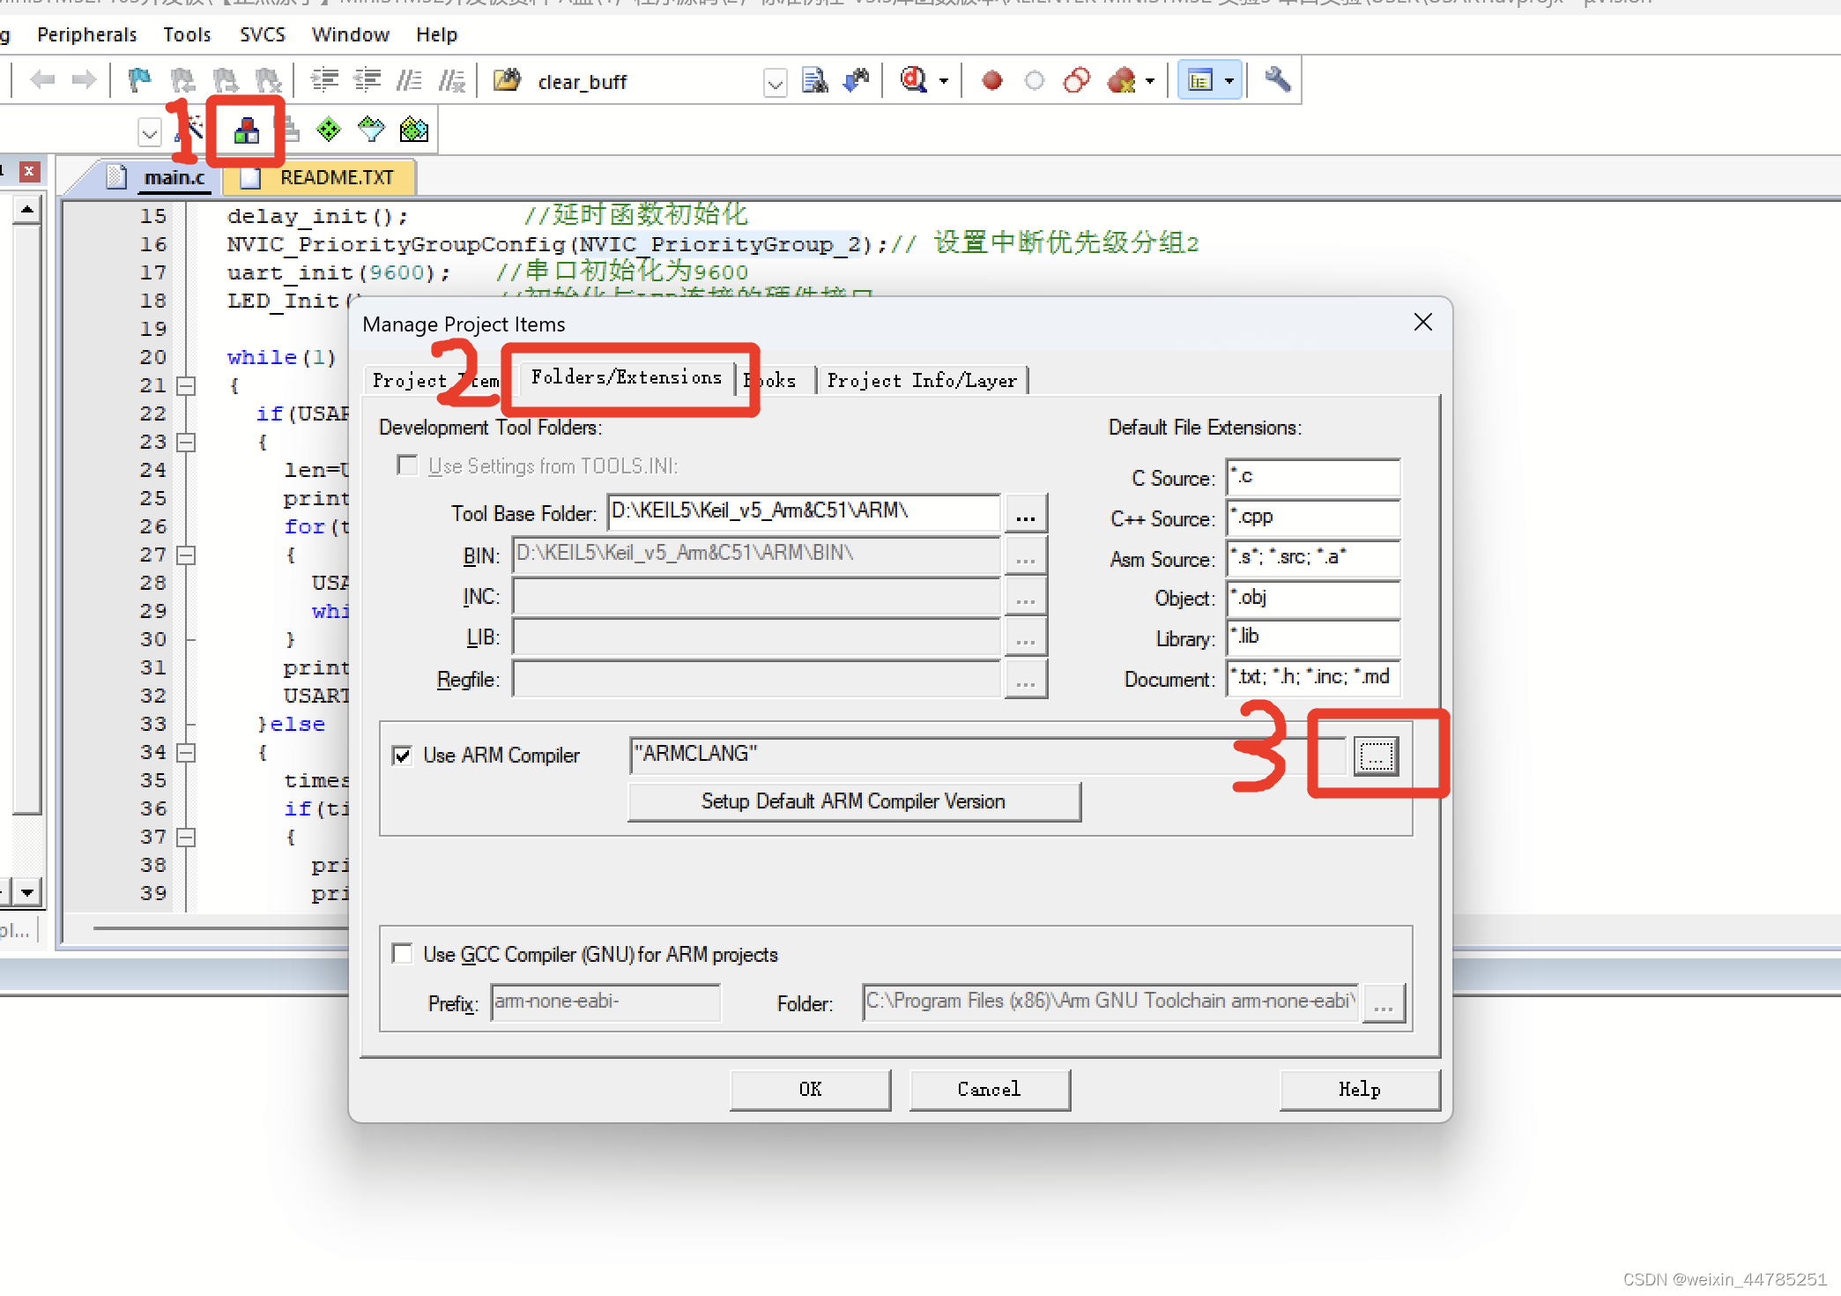Click Comment selection icon

coord(409,81)
